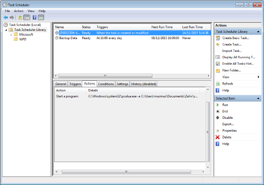
Task: Sort by the Last Run Time column header
Action: (x=196, y=27)
